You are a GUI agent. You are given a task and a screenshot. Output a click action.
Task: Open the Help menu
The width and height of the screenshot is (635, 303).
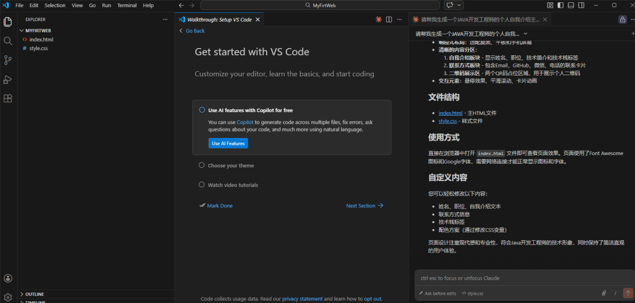[148, 5]
